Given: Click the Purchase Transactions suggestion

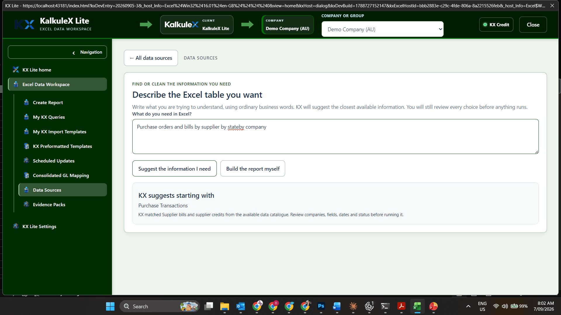Looking at the screenshot, I should click(x=163, y=206).
